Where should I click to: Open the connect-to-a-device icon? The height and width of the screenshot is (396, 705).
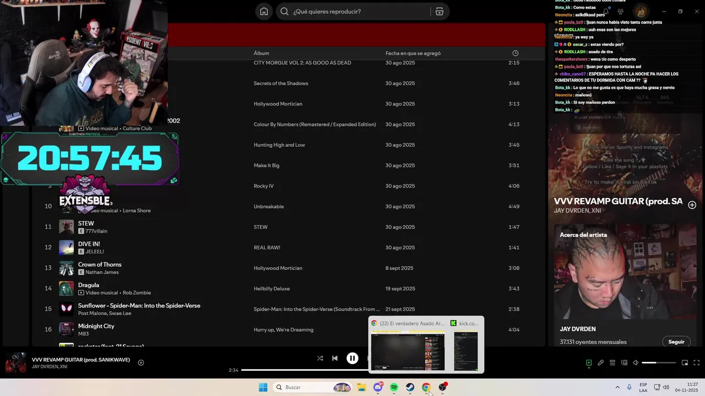[624, 362]
